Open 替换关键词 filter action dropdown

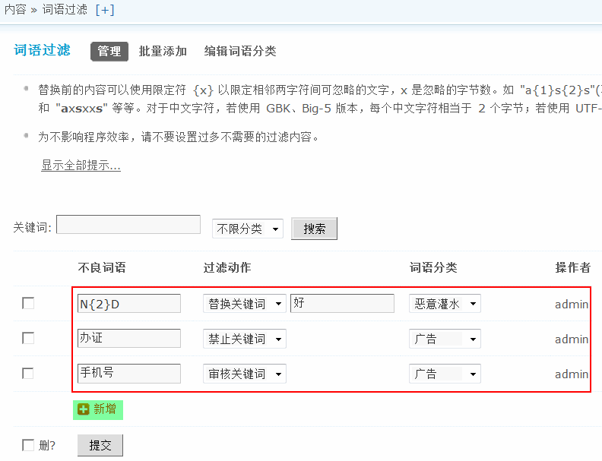(x=244, y=304)
